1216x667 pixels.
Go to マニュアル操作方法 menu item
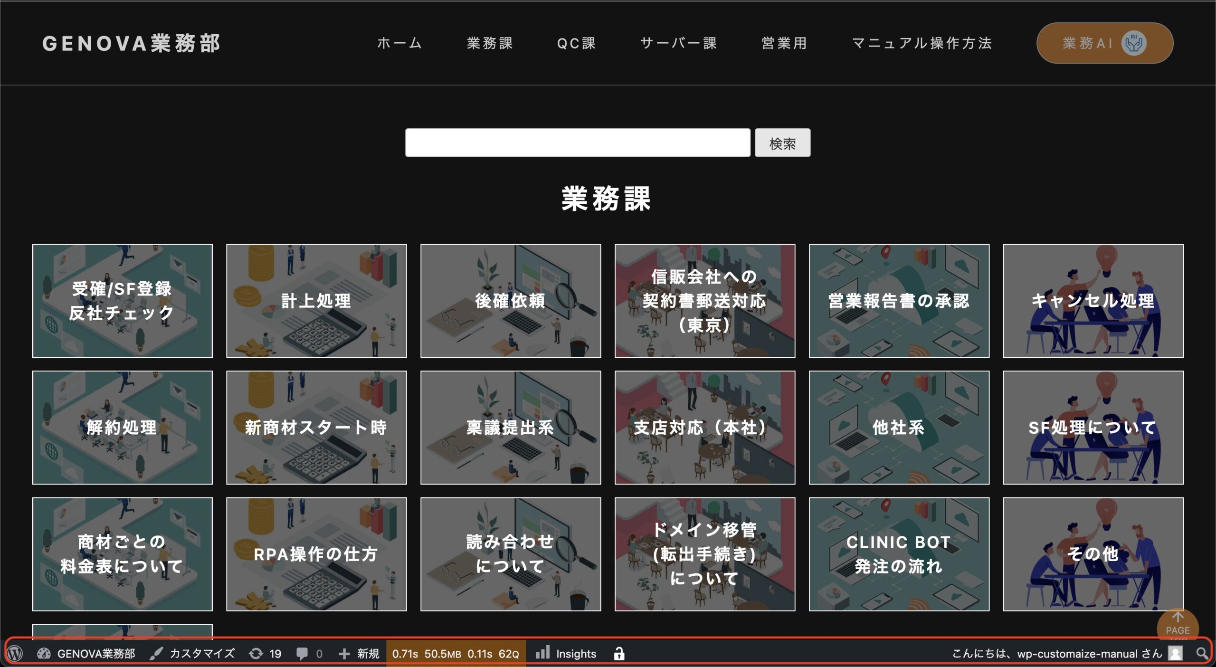coord(921,43)
